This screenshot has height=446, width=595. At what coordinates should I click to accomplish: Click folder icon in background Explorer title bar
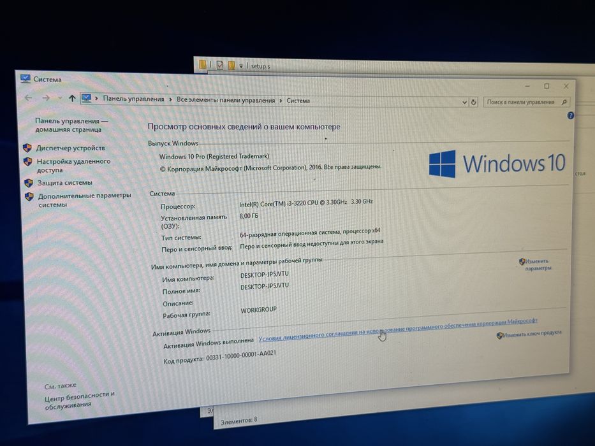click(203, 64)
